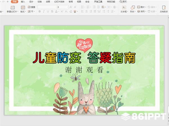The height and width of the screenshot is (126, 169).
Task: Click the decrease indent icon
Action: tap(94, 7)
